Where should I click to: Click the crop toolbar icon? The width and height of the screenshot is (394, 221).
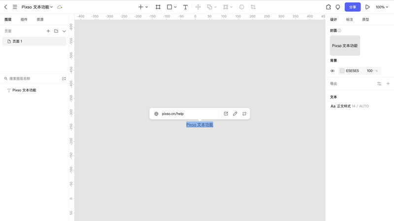(253, 7)
